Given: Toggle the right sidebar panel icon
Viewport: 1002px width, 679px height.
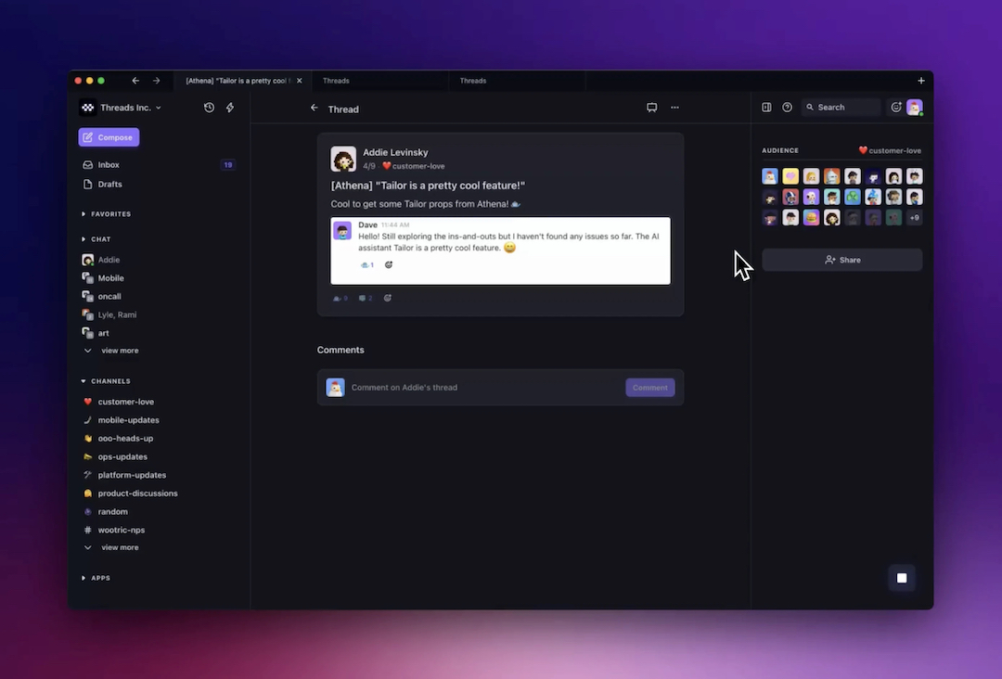Looking at the screenshot, I should click(766, 107).
